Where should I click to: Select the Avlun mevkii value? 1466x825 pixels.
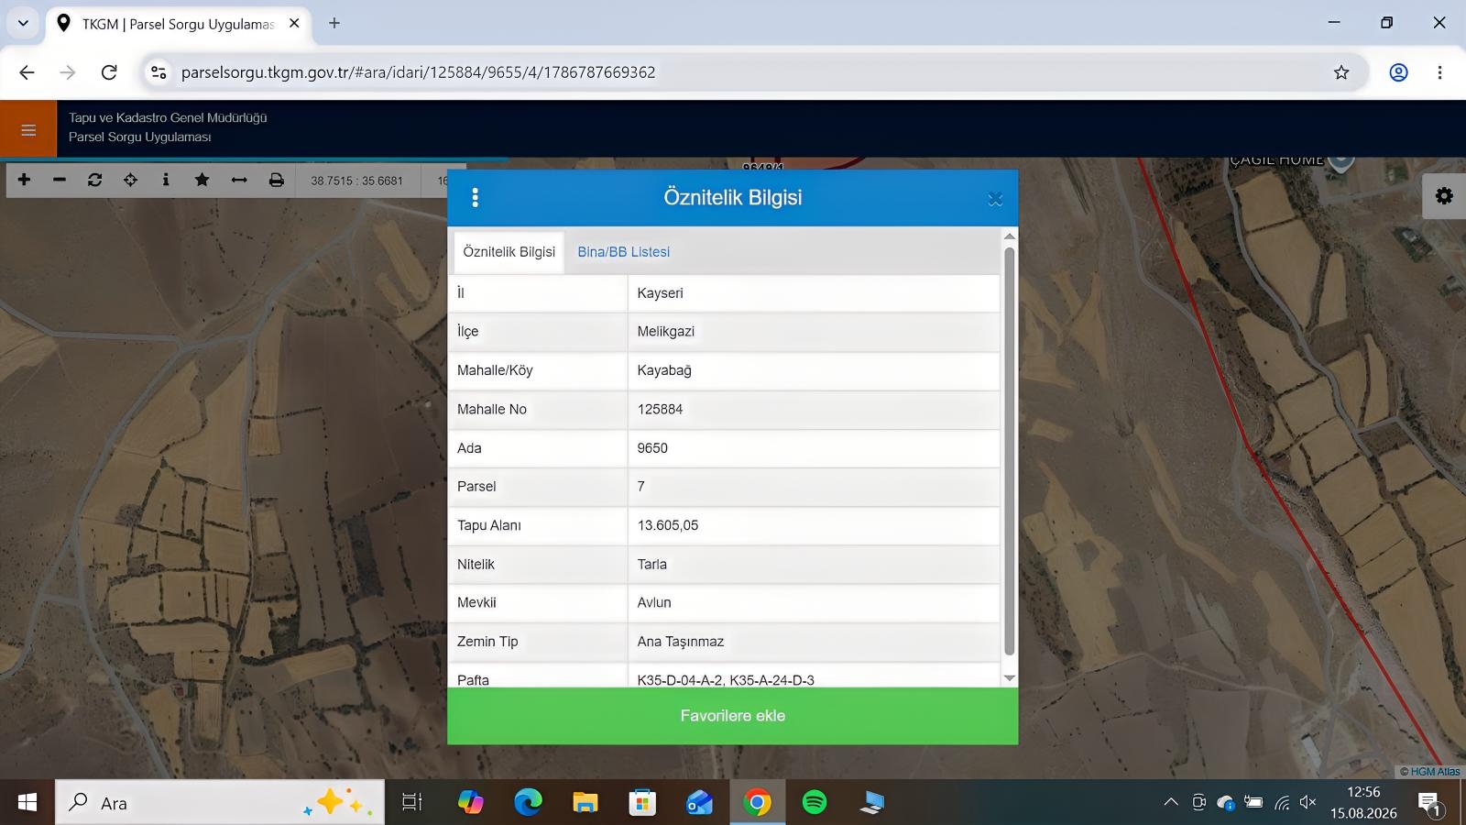click(x=814, y=603)
